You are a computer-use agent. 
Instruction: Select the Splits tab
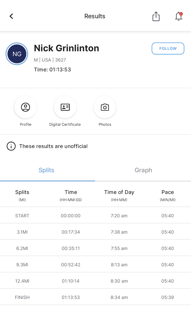tap(47, 170)
